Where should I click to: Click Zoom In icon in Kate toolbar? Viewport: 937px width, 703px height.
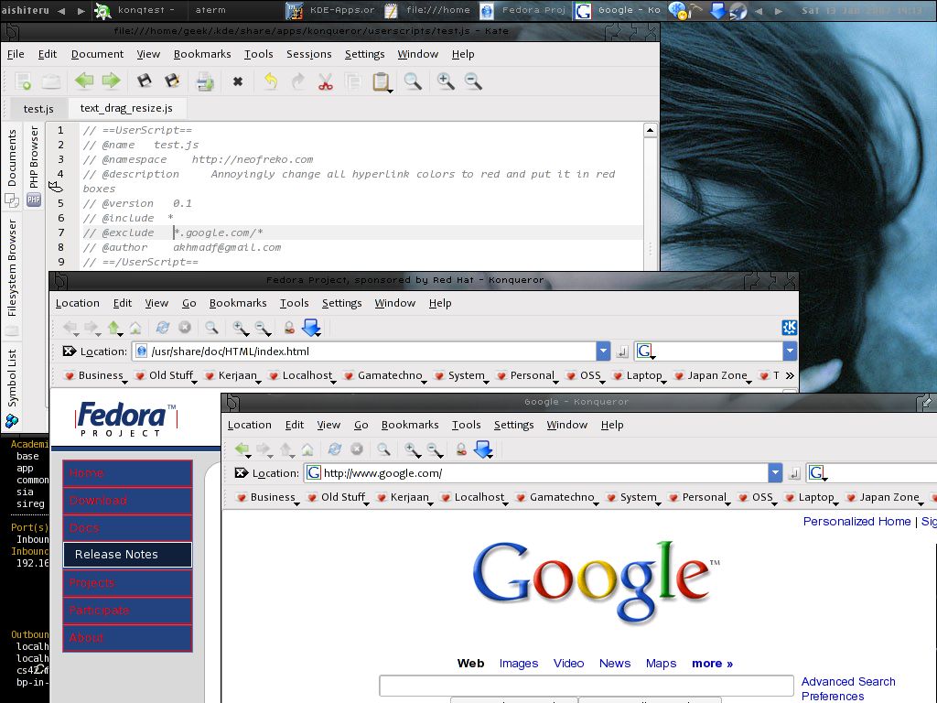tap(446, 81)
